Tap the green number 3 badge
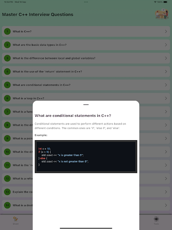This screenshot has width=172, height=230. (7, 58)
